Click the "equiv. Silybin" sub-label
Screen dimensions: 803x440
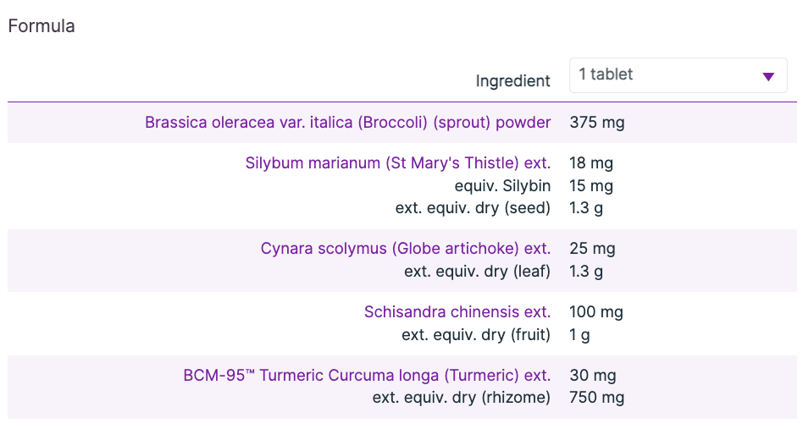tap(502, 186)
